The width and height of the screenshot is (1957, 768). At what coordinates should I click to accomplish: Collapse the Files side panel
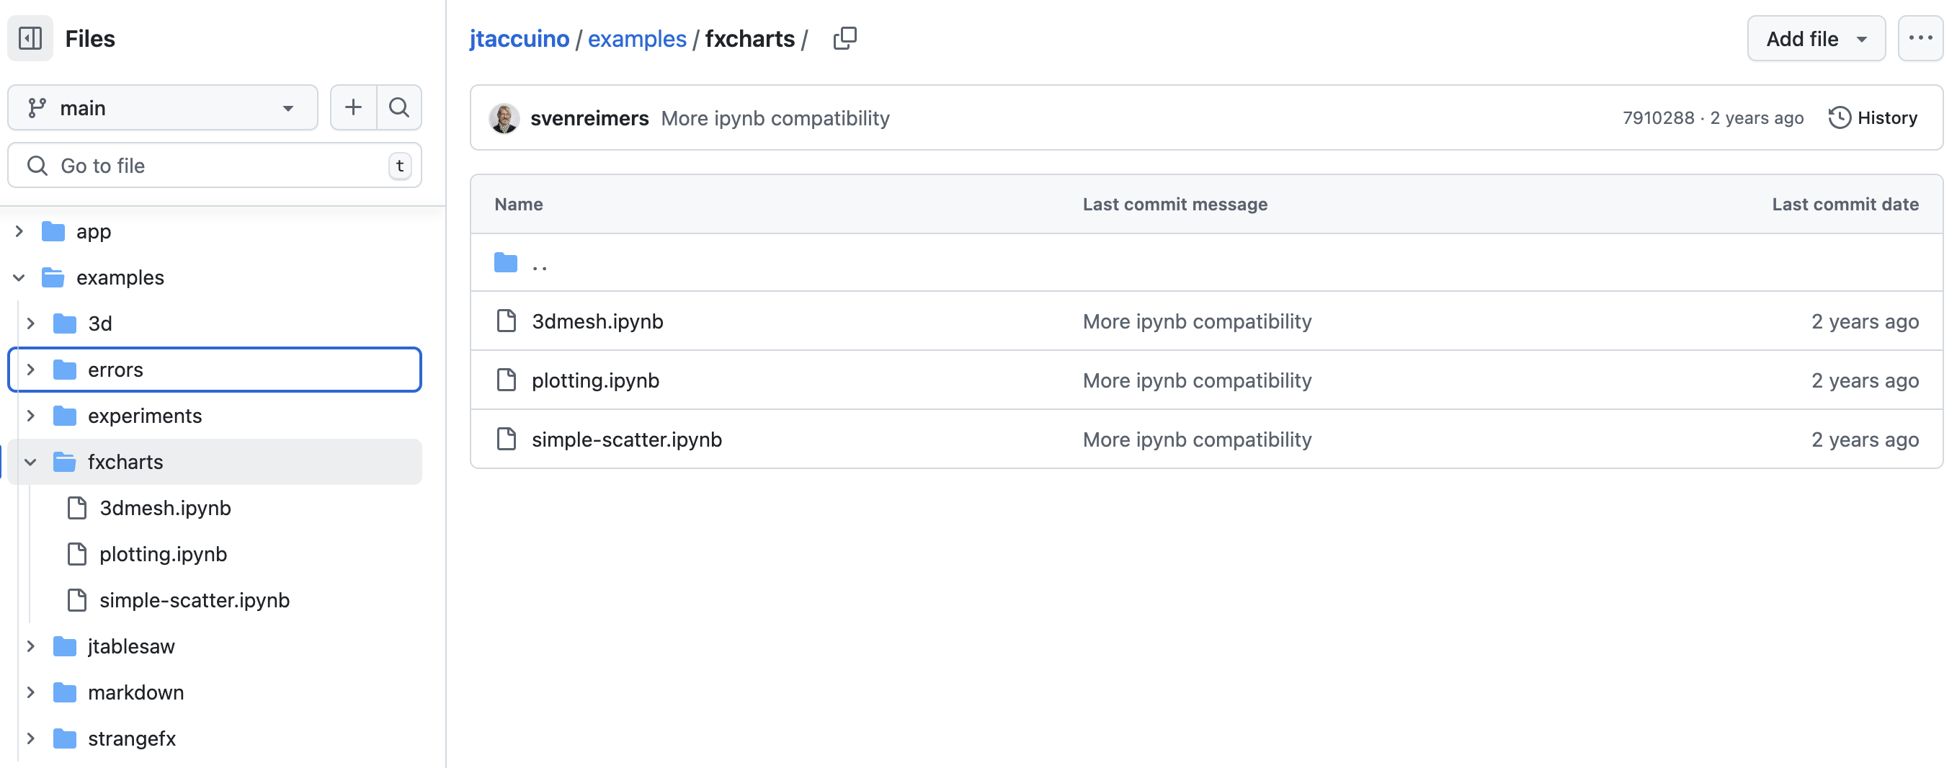(30, 38)
